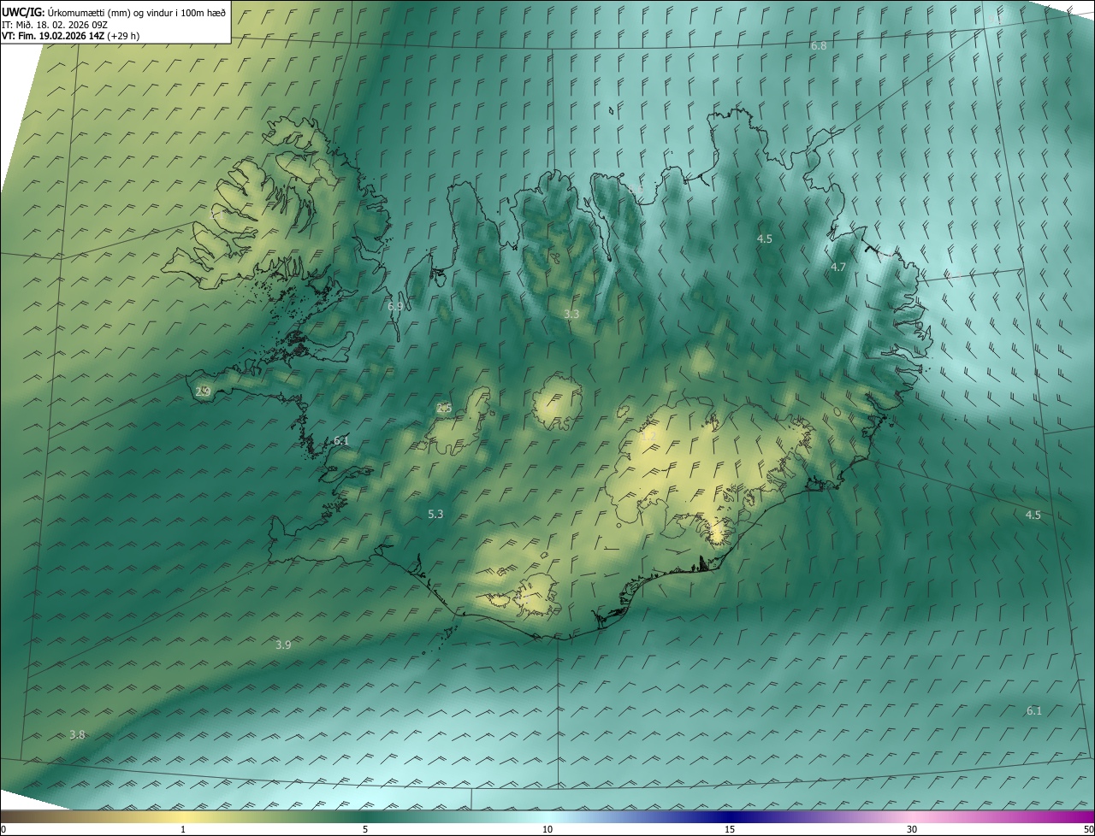
Task: Click the 4.5 value over northeast Iceland
Action: (765, 238)
